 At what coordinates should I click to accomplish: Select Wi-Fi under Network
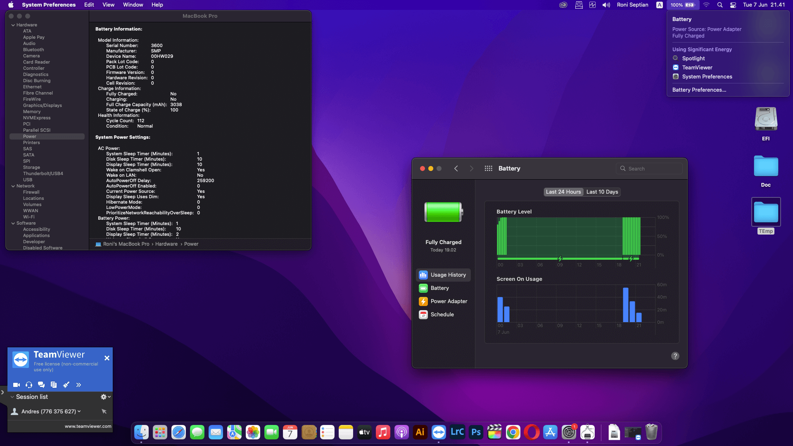click(x=29, y=217)
